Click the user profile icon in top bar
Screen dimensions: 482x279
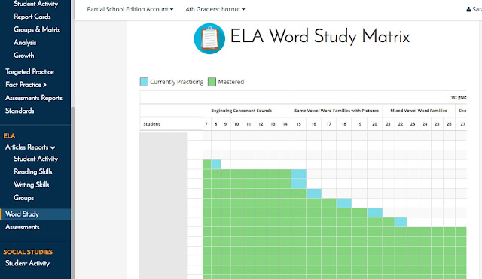[x=468, y=9]
